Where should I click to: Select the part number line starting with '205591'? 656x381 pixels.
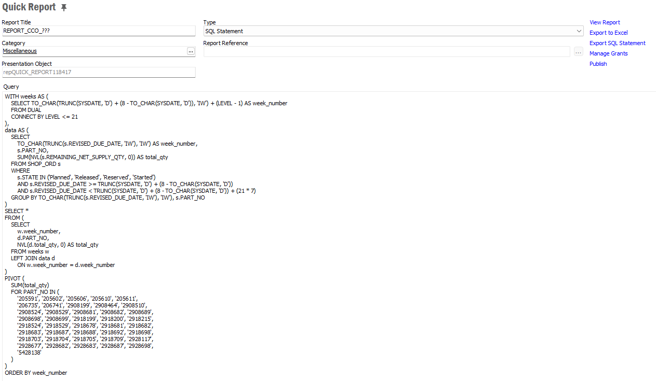(x=77, y=299)
